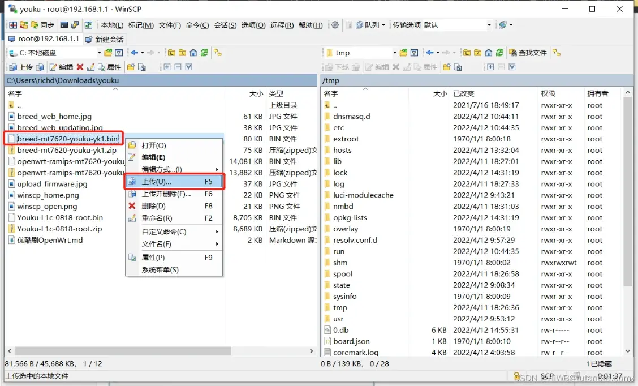This screenshot has width=638, height=386.
Task: Go to local root directory icon
Action: (x=182, y=53)
